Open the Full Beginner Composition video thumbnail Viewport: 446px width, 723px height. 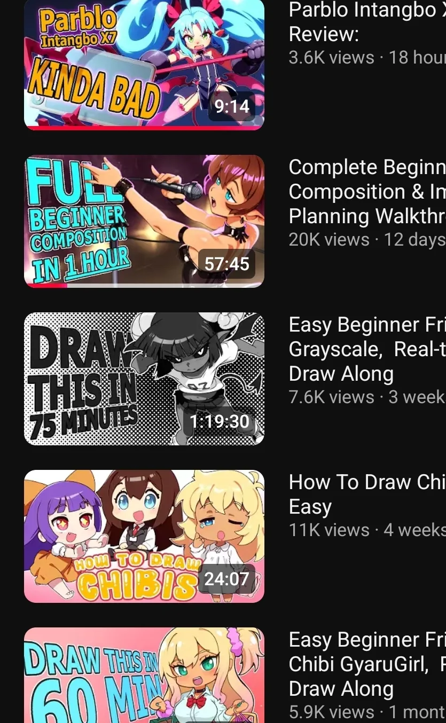[144, 221]
